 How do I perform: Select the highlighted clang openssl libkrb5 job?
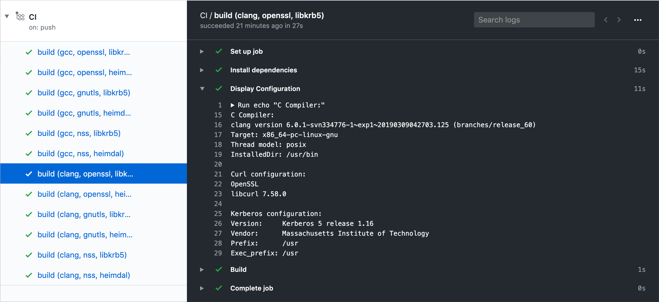(x=85, y=174)
